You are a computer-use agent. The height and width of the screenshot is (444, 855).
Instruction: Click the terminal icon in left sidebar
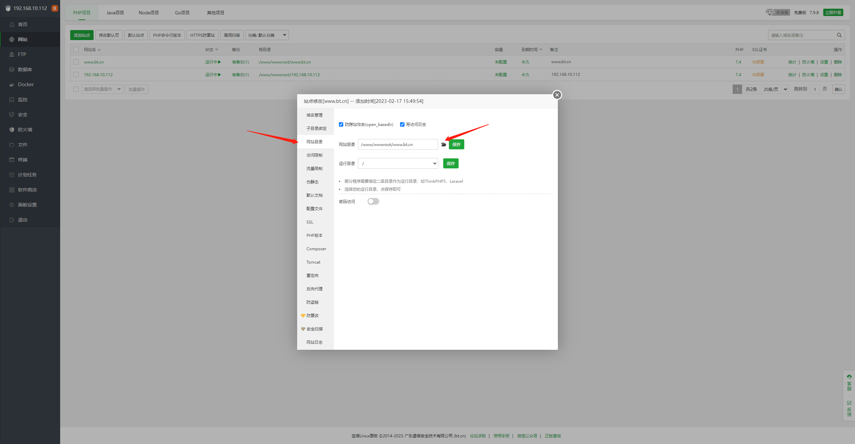point(12,160)
